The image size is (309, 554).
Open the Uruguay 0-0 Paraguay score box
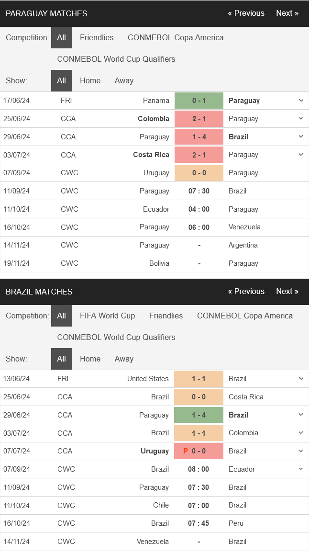click(199, 173)
